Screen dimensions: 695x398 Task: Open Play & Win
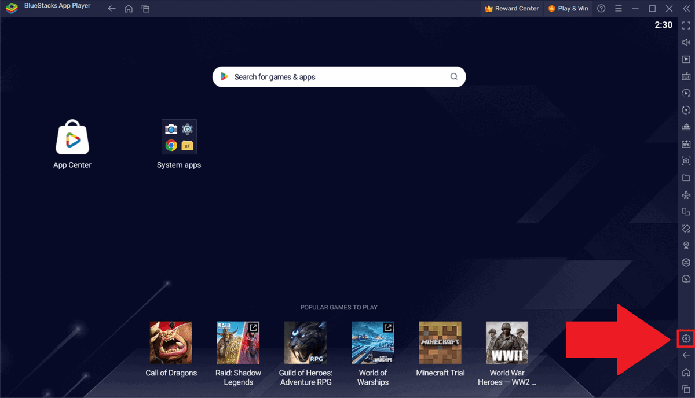point(568,9)
